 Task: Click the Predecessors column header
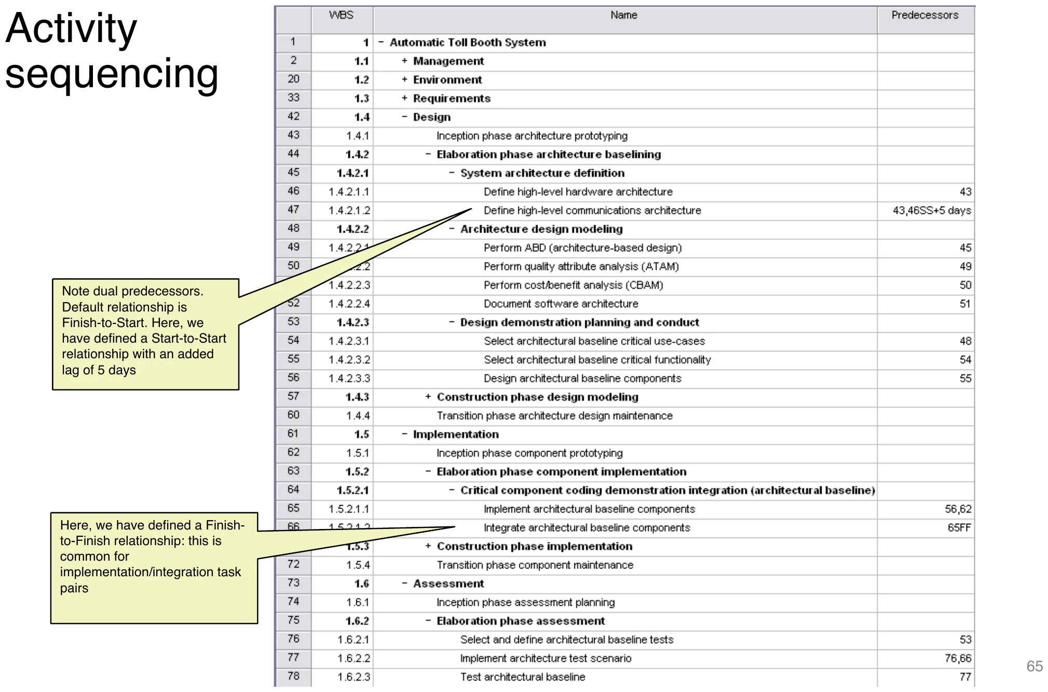click(x=925, y=20)
